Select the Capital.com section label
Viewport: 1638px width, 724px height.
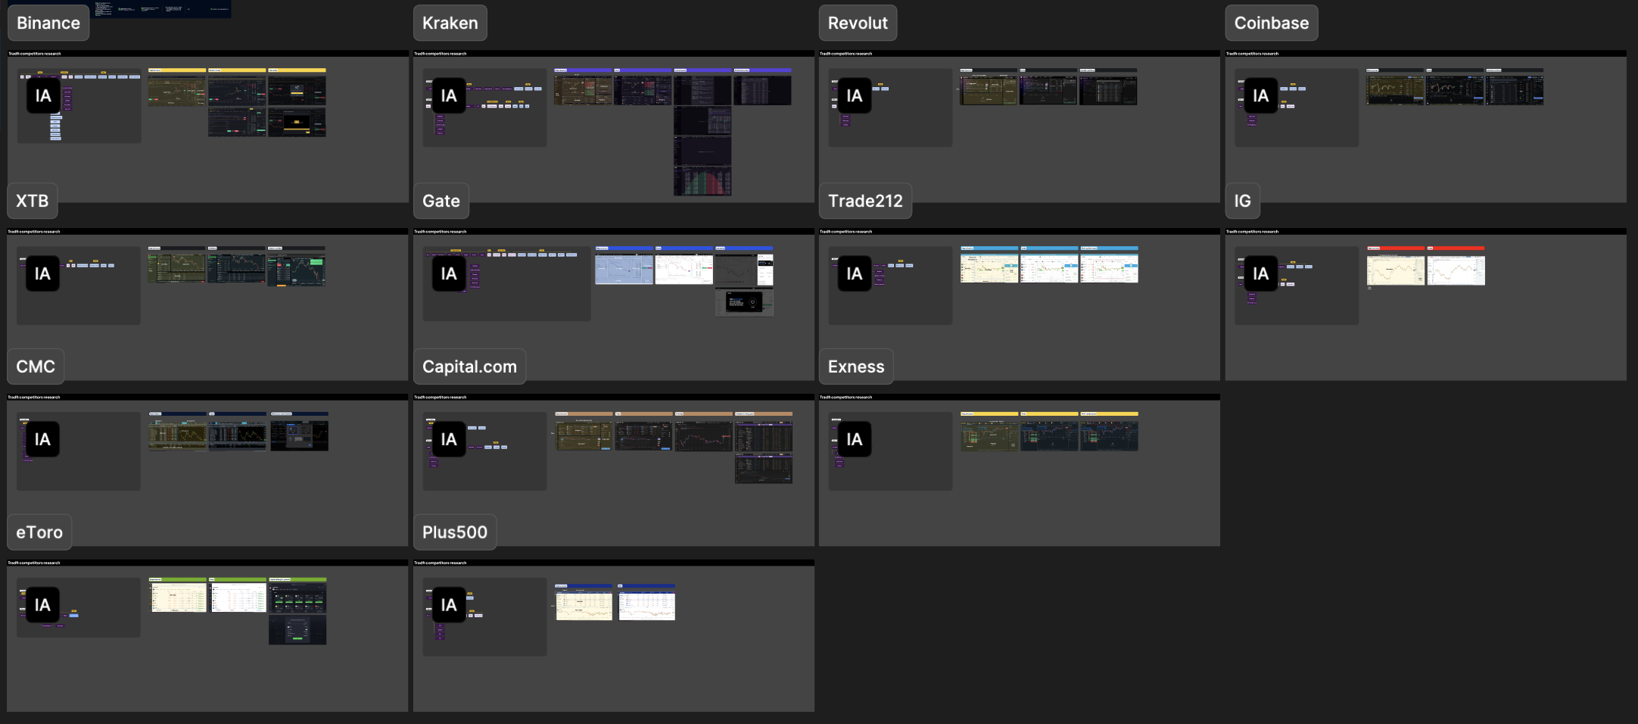tap(469, 367)
